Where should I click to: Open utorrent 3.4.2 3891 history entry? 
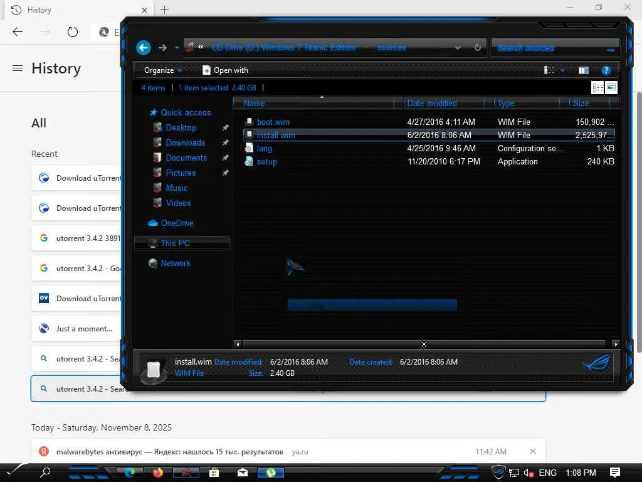[x=76, y=238]
